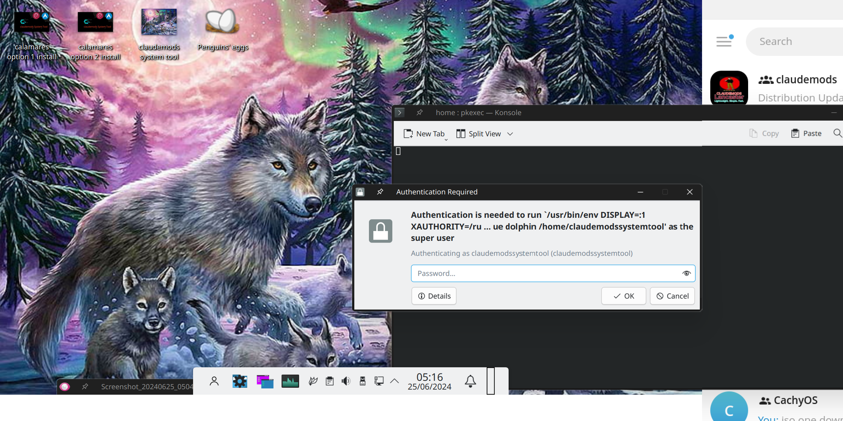Select the CachyOS group chat title

click(796, 400)
